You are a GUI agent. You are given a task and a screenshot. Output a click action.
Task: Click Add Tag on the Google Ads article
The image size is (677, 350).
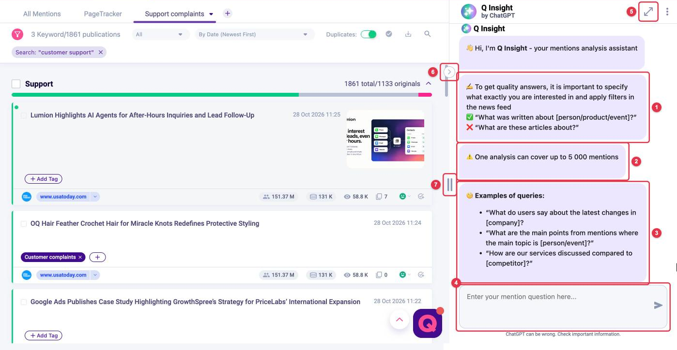(x=44, y=335)
